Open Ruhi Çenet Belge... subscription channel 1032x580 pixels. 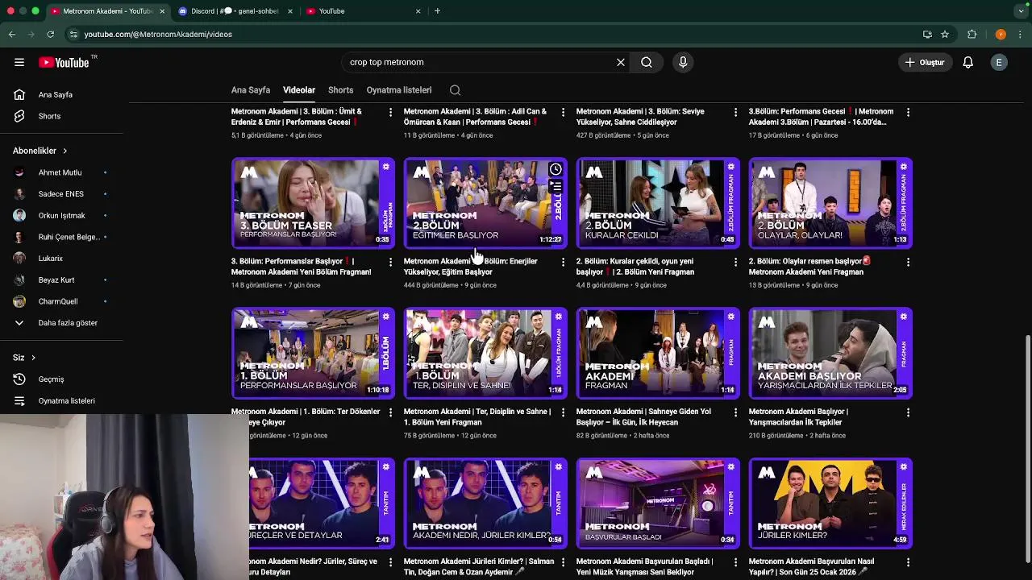click(61, 237)
